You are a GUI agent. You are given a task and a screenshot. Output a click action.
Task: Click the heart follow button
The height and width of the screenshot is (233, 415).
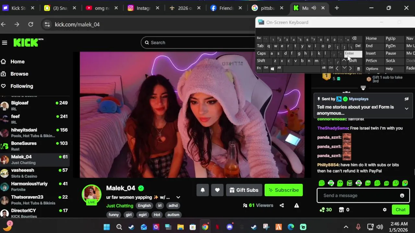pyautogui.click(x=217, y=190)
